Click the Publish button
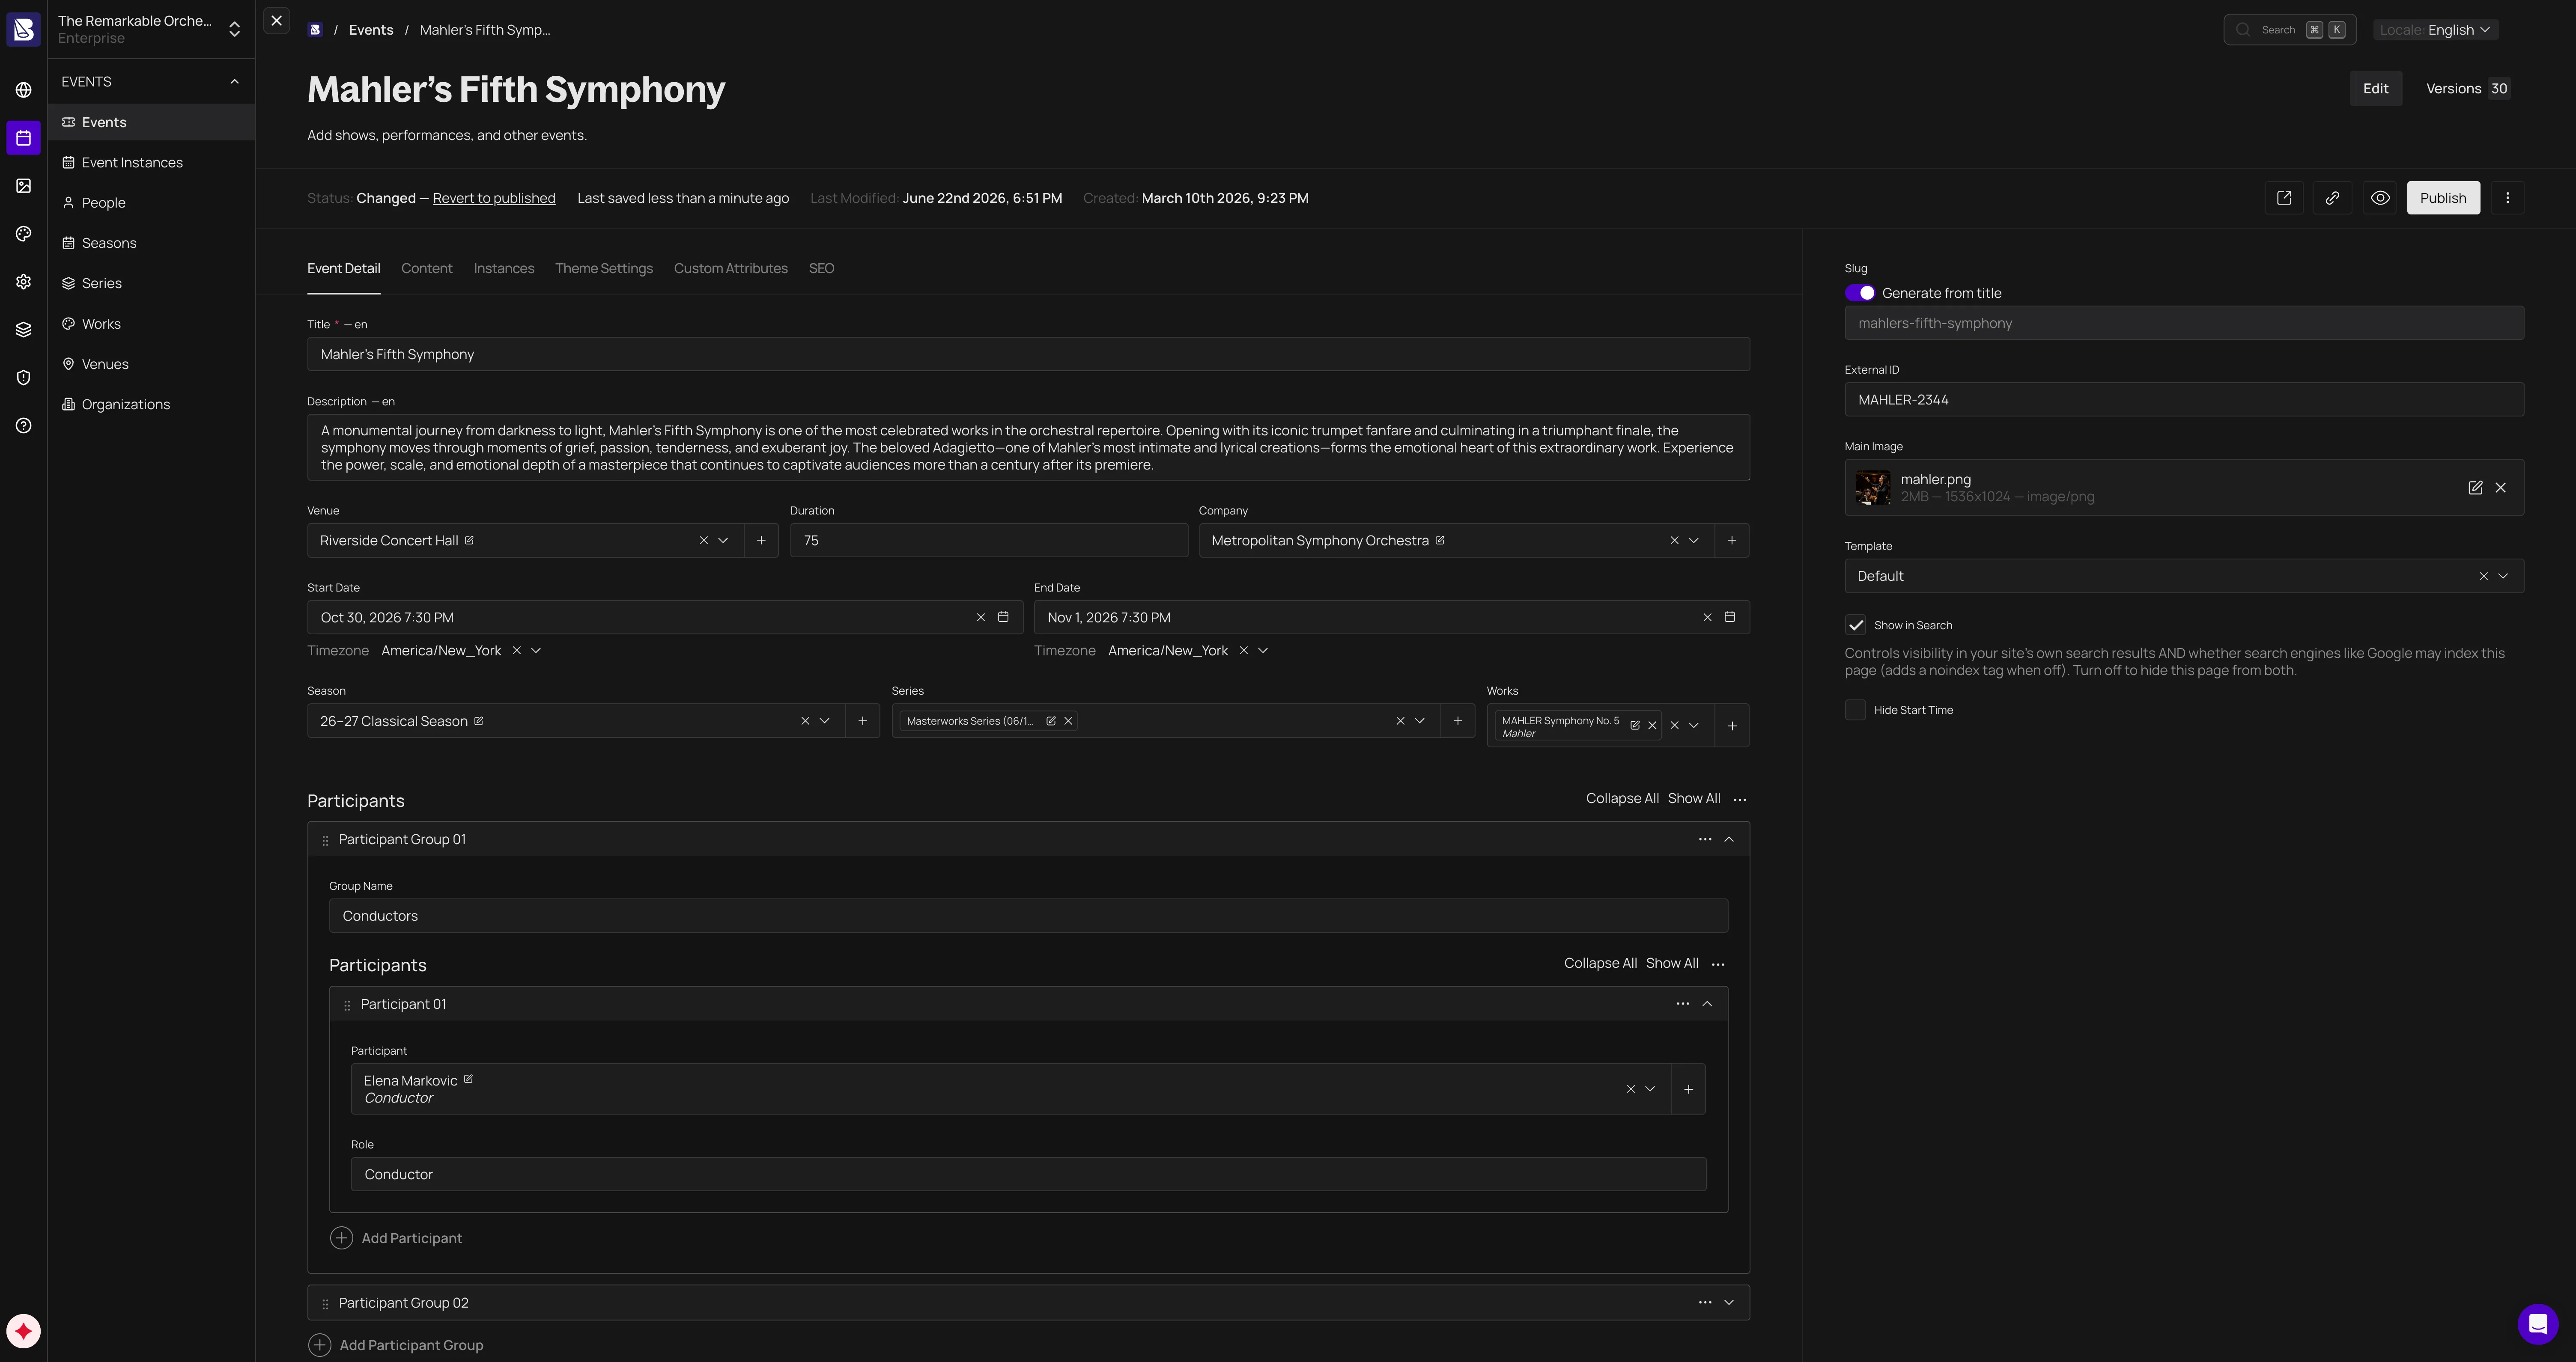The image size is (2576, 1362). [2443, 198]
